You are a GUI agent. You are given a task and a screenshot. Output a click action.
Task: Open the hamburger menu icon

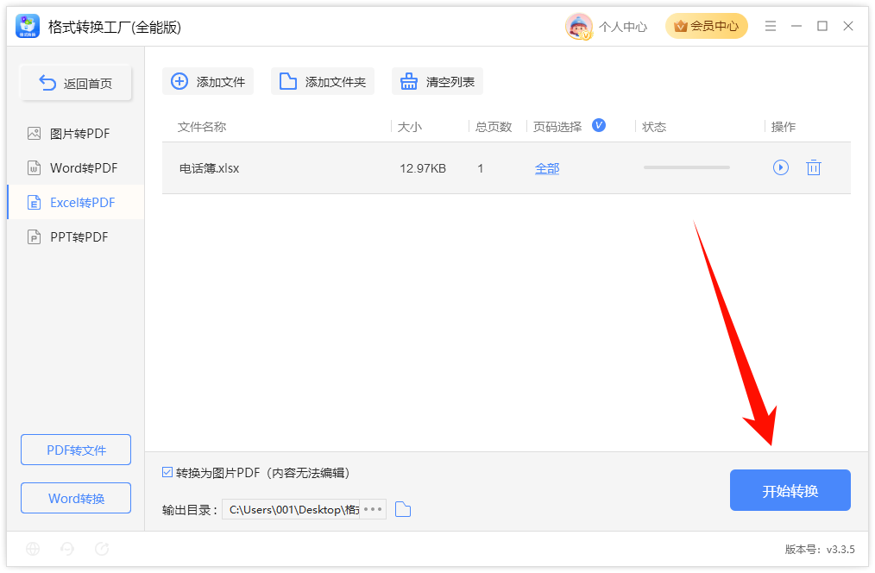[770, 26]
